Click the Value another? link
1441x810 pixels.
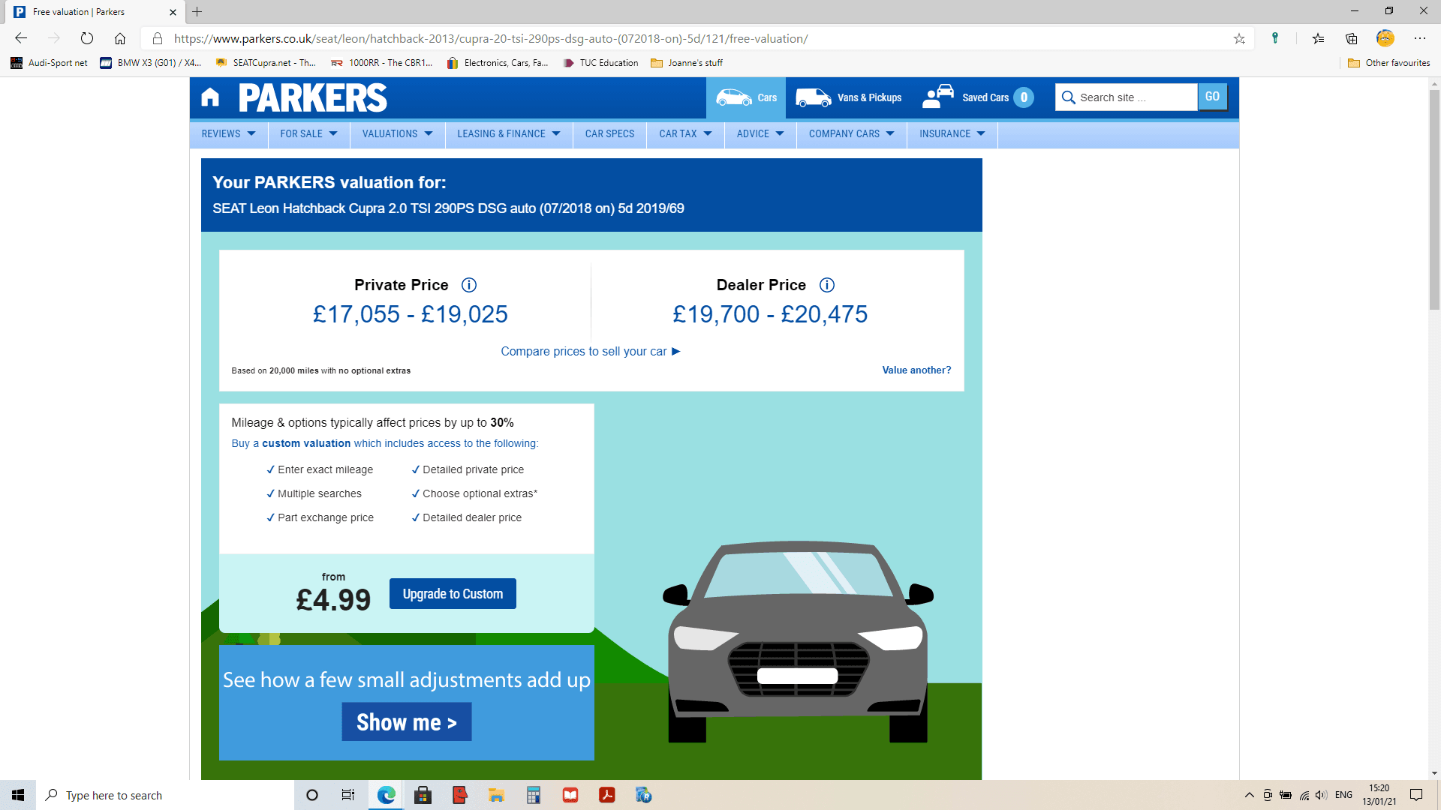[x=916, y=370]
